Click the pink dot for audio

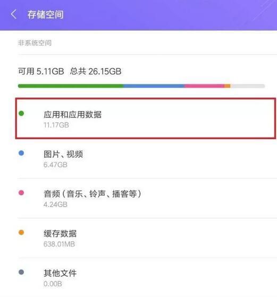click(21, 193)
